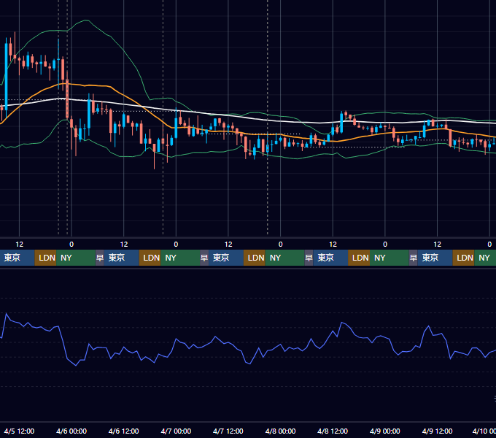Screen dimensions: 496x438
Task: Click the 4/7 12:00 date label
Action: 228,431
